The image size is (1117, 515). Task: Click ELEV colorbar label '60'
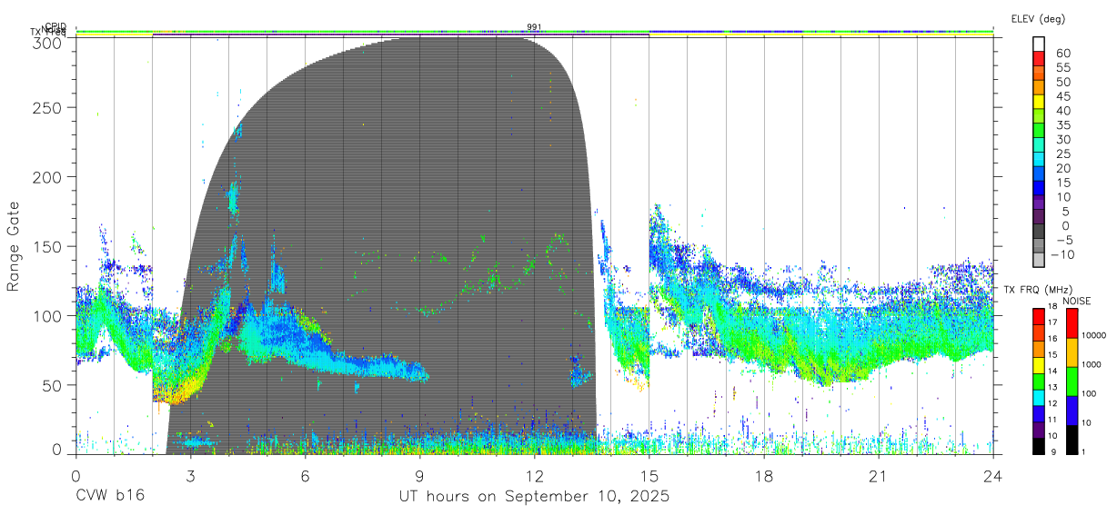coord(1063,54)
